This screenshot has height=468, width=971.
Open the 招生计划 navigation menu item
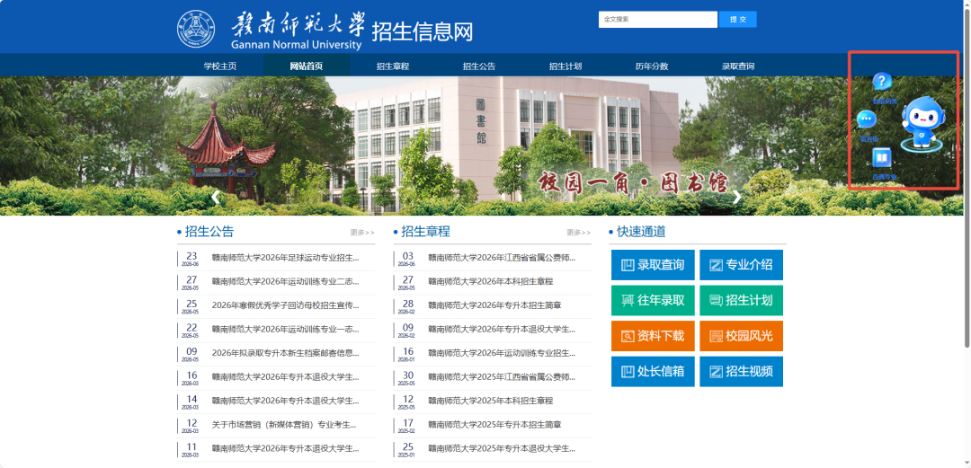(565, 66)
